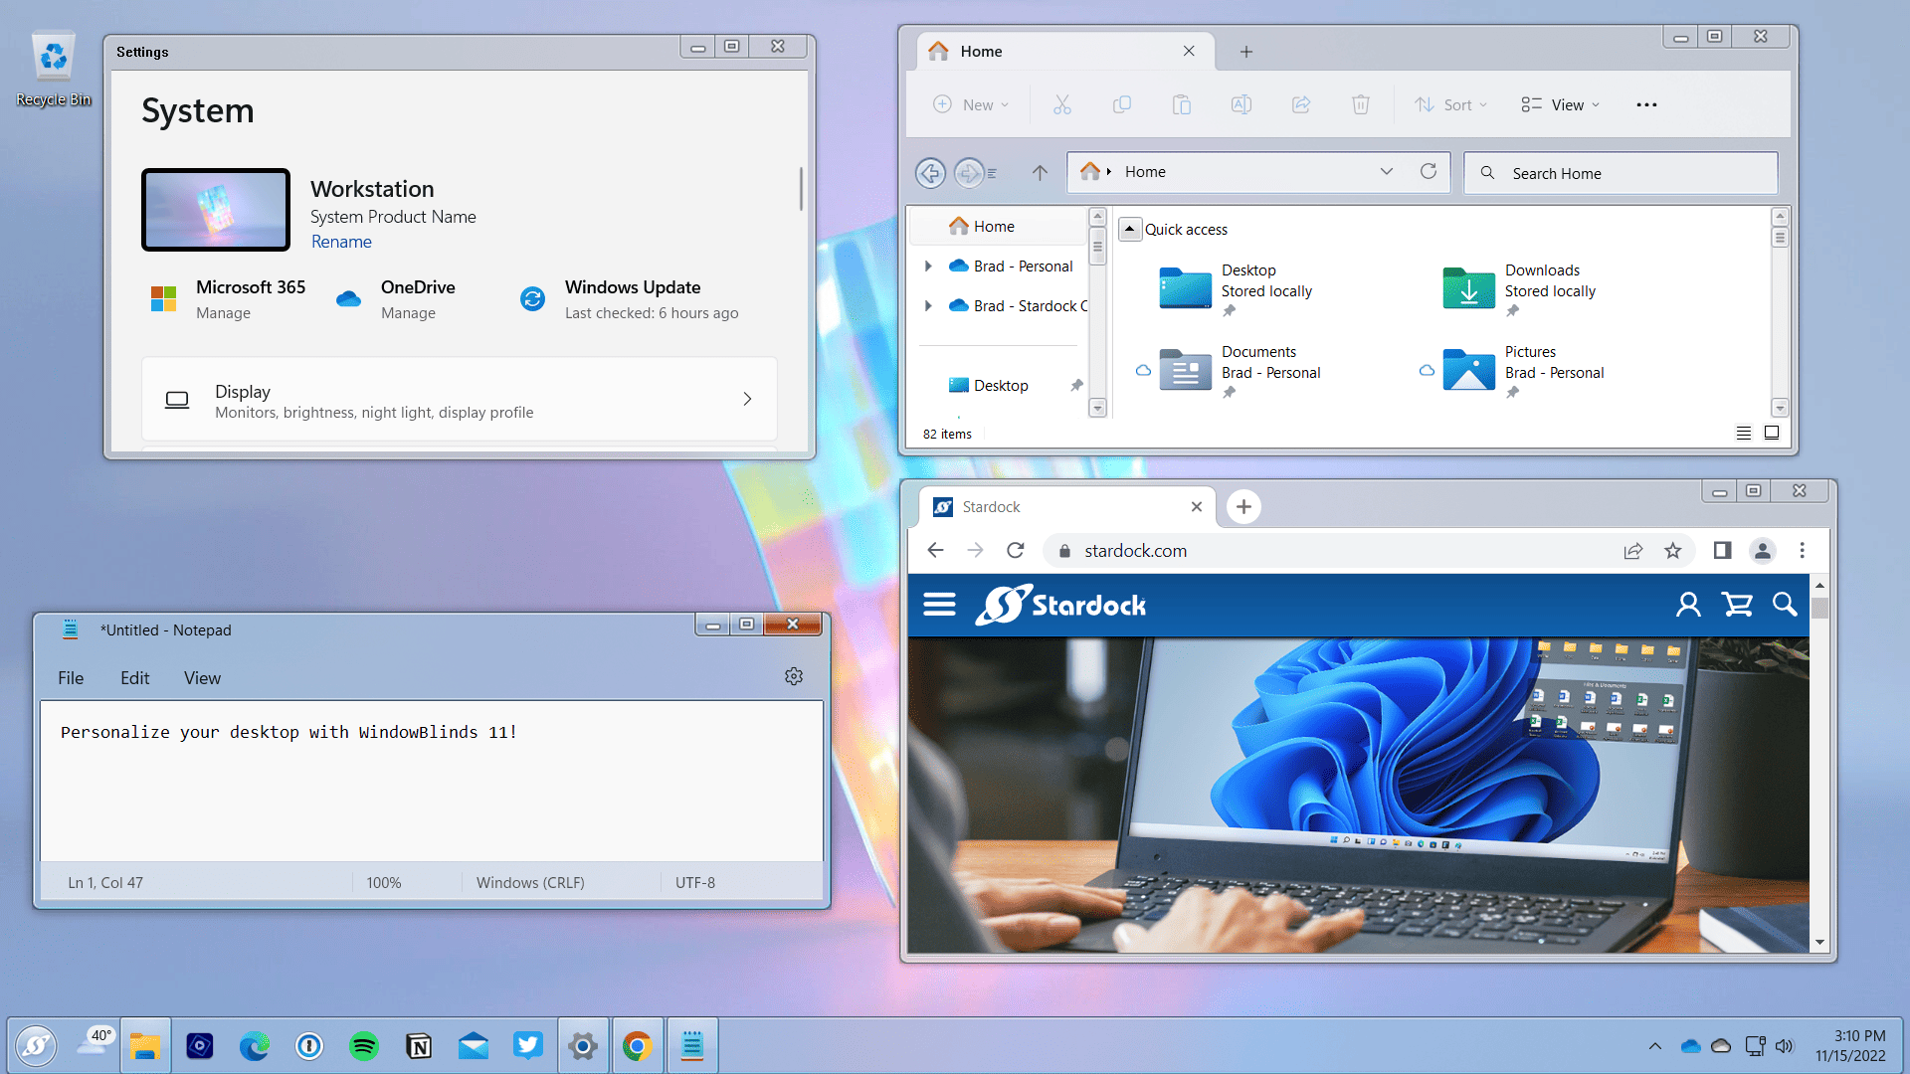Image resolution: width=1910 pixels, height=1074 pixels.
Task: Select the Home tab in File Explorer
Action: coord(982,51)
